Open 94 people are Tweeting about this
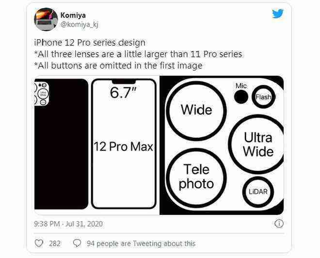This screenshot has height=258, width=320. click(x=141, y=243)
